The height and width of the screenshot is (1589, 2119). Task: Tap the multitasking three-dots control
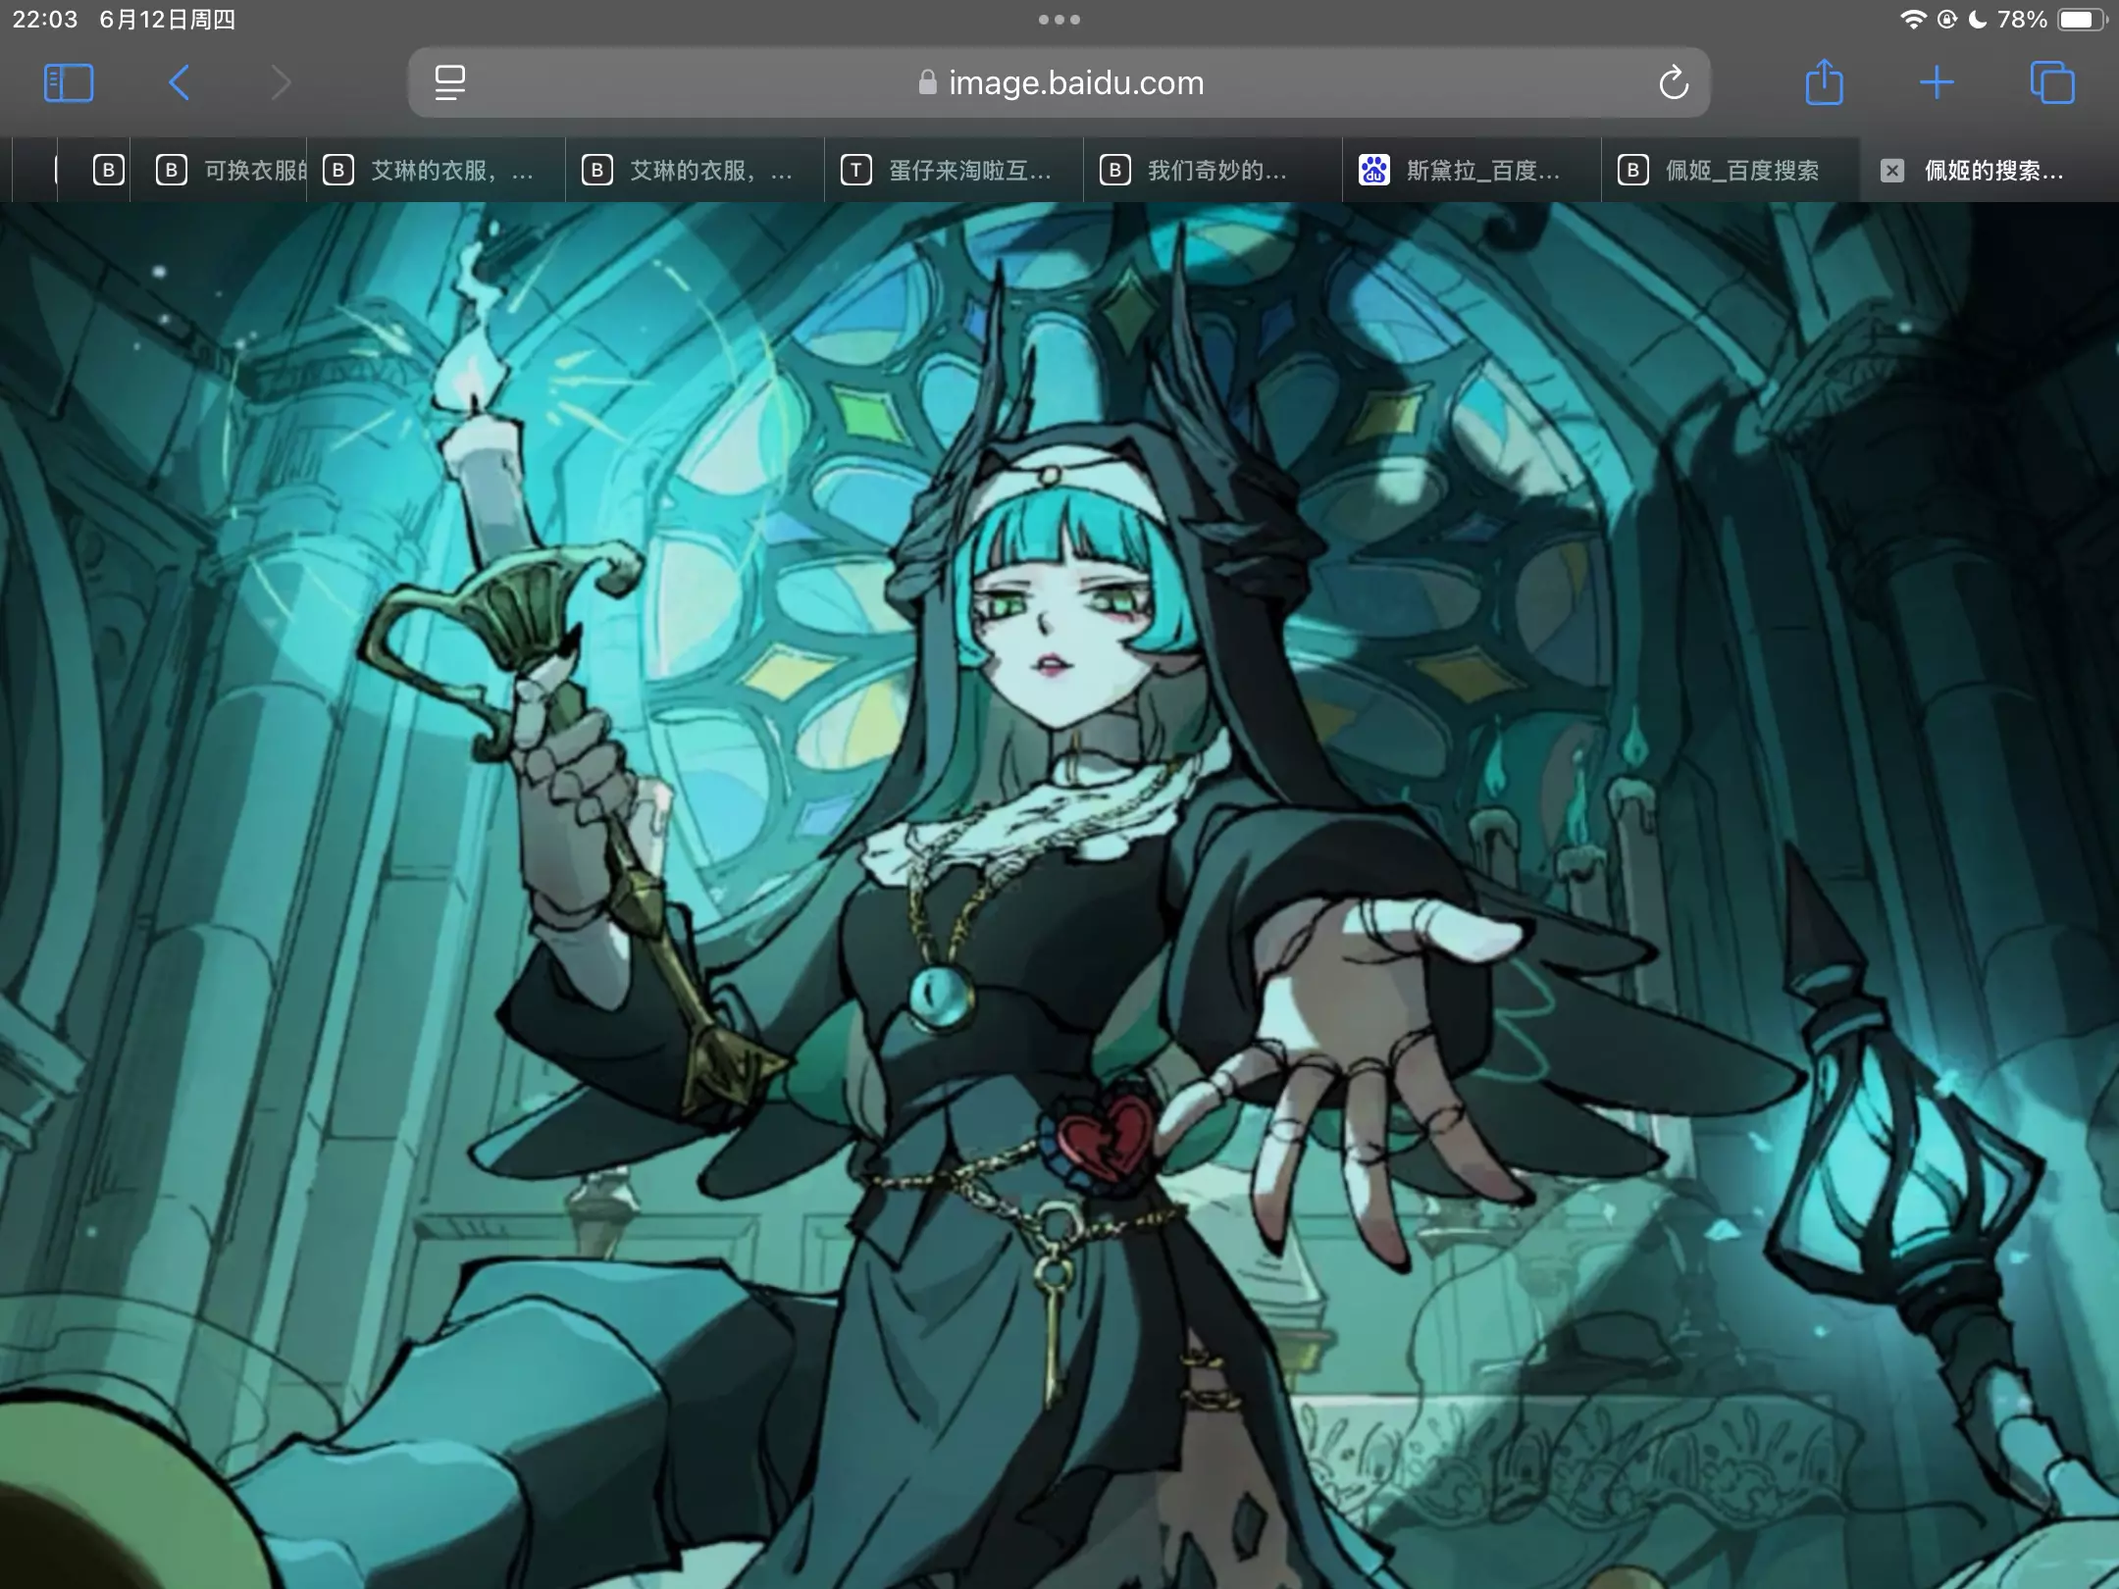tap(1059, 20)
